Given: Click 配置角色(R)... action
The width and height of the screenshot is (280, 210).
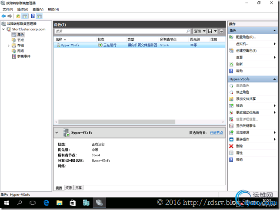Looking at the screenshot, I should pos(246,37).
